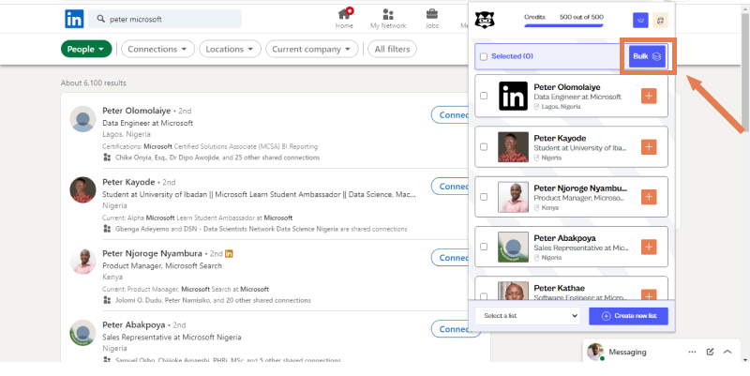The image size is (750, 376).
Task: Click the Bulk button
Action: pos(647,56)
